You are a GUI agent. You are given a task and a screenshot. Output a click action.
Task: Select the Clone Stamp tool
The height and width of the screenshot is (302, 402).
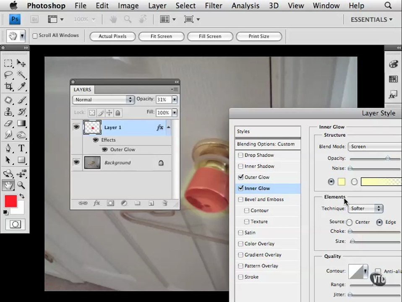coord(8,112)
